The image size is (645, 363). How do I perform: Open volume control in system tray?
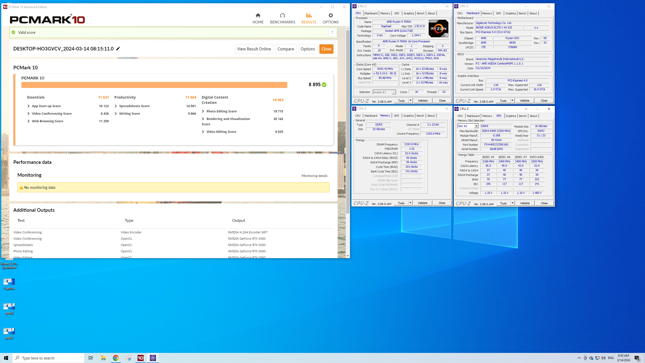pos(603,358)
